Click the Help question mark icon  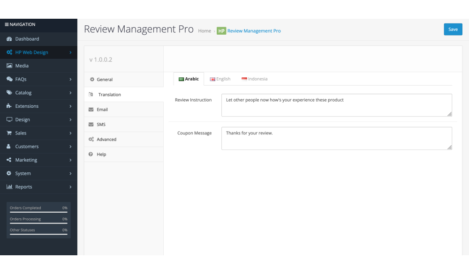click(x=91, y=154)
